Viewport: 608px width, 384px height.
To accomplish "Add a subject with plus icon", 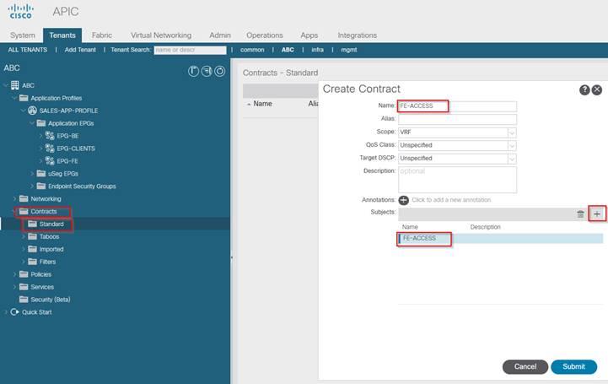I will pyautogui.click(x=597, y=214).
